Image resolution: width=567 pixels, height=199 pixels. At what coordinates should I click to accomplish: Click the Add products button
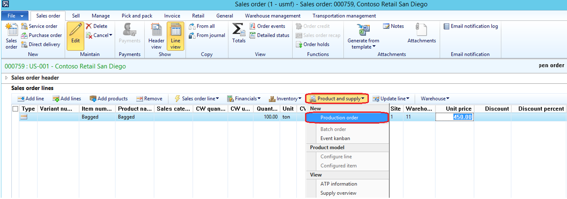click(109, 99)
